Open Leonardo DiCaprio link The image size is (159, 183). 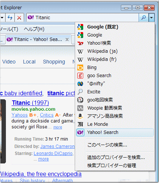53,153
